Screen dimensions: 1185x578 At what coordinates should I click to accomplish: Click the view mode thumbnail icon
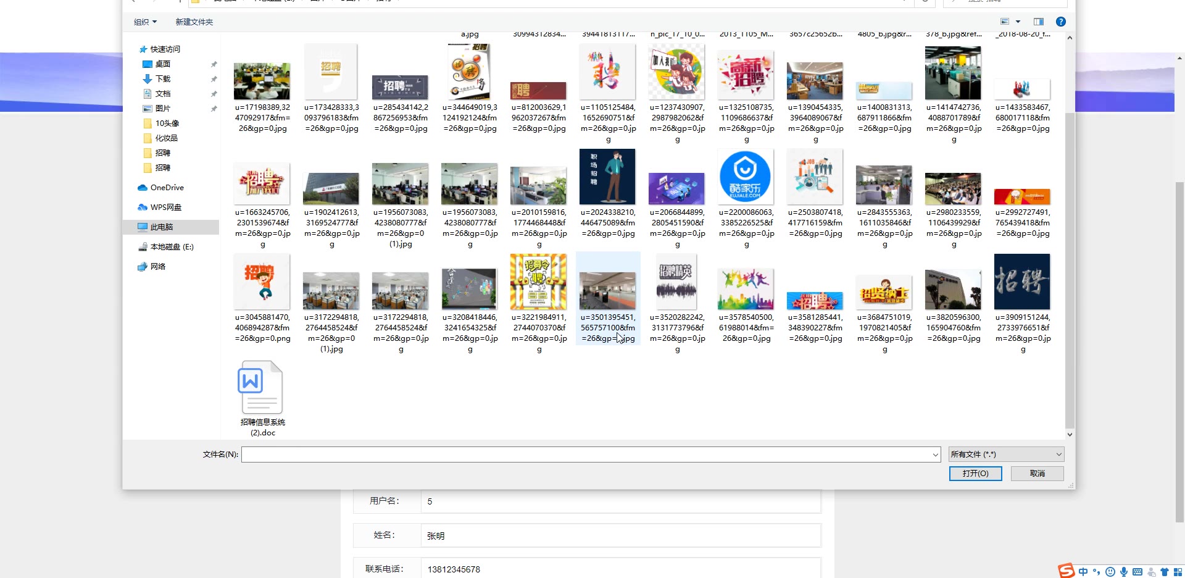1005,22
